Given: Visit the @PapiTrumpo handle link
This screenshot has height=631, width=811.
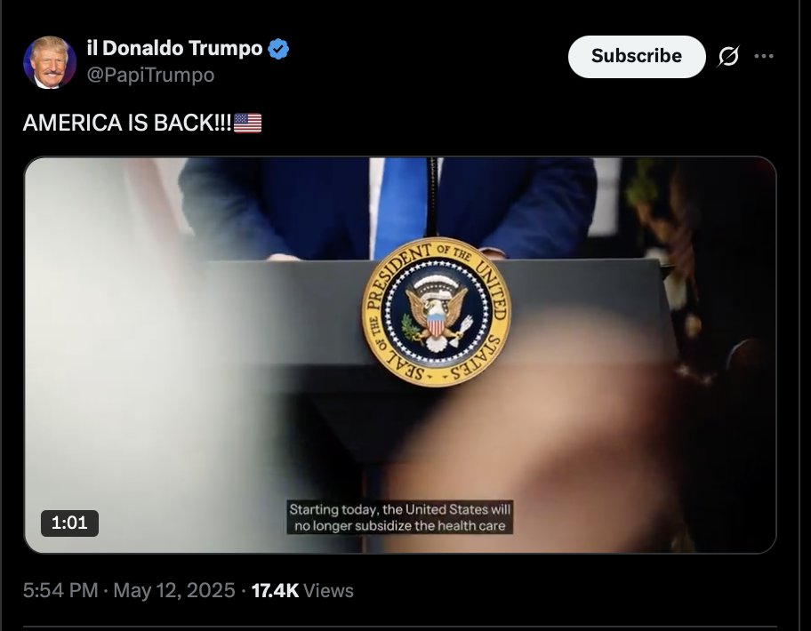Looking at the screenshot, I should (150, 75).
